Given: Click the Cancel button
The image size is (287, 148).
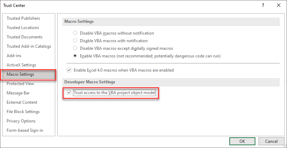Looking at the screenshot, I should (271, 141).
